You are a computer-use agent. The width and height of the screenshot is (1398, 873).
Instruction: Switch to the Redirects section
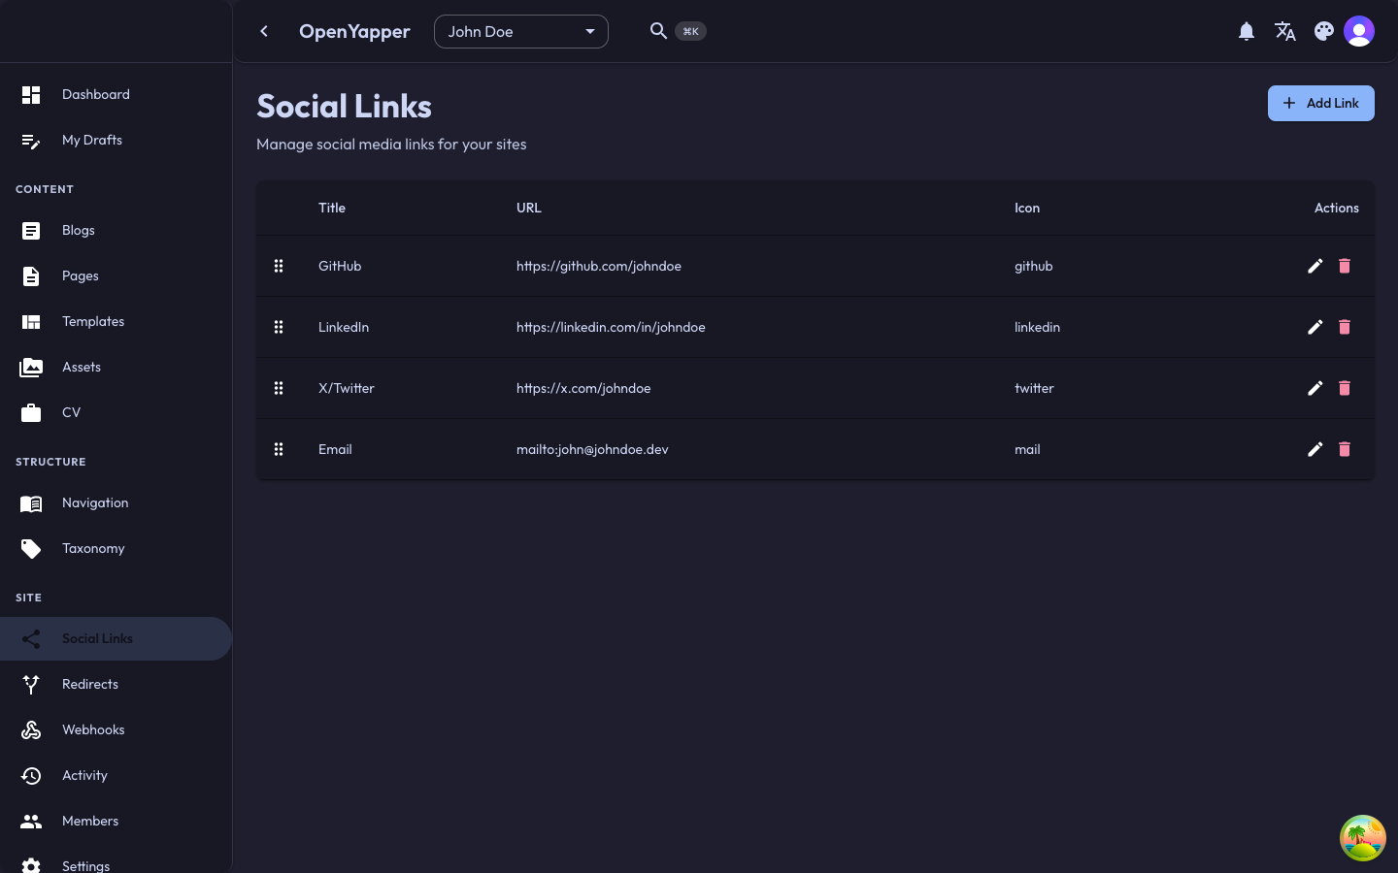[90, 684]
